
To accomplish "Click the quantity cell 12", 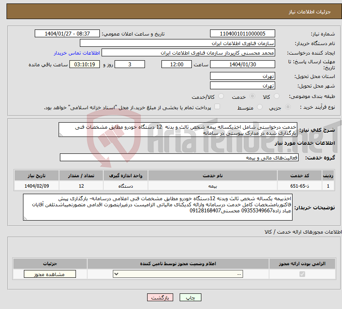I will tap(81, 186).
